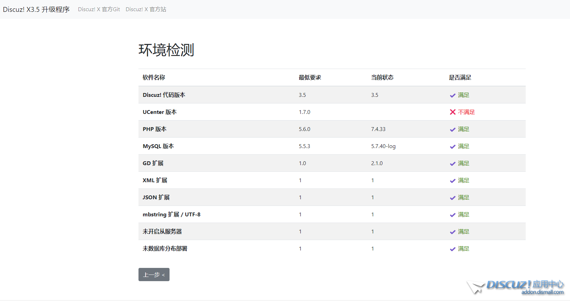
Task: Click the 软件名称 column header
Action: pos(154,77)
